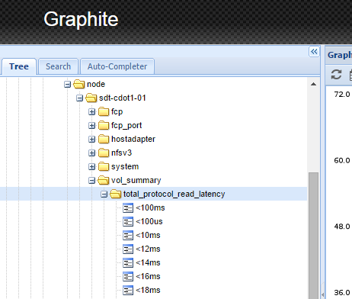This screenshot has height=299, width=352.
Task: Select the nfsv3 tree label
Action: (x=121, y=153)
